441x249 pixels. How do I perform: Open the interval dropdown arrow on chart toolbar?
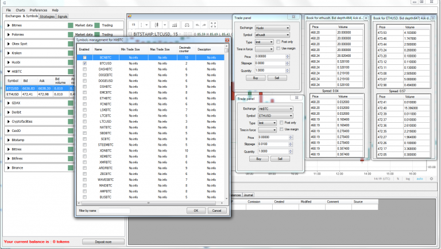[146, 25]
